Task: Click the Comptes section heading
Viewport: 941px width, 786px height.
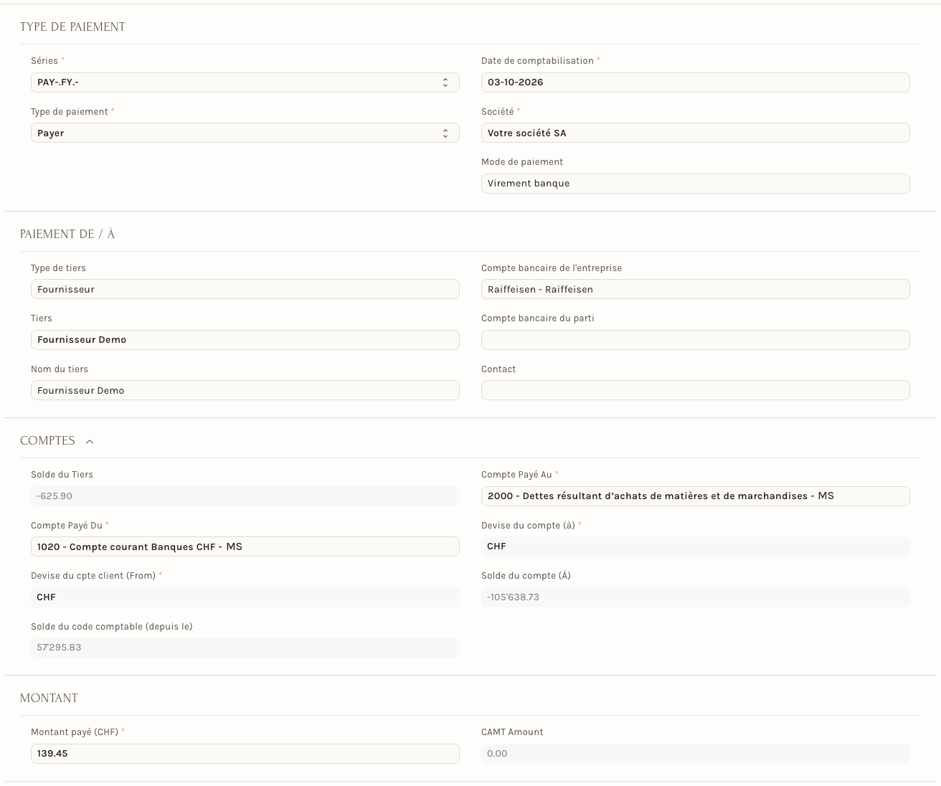Action: [x=47, y=441]
